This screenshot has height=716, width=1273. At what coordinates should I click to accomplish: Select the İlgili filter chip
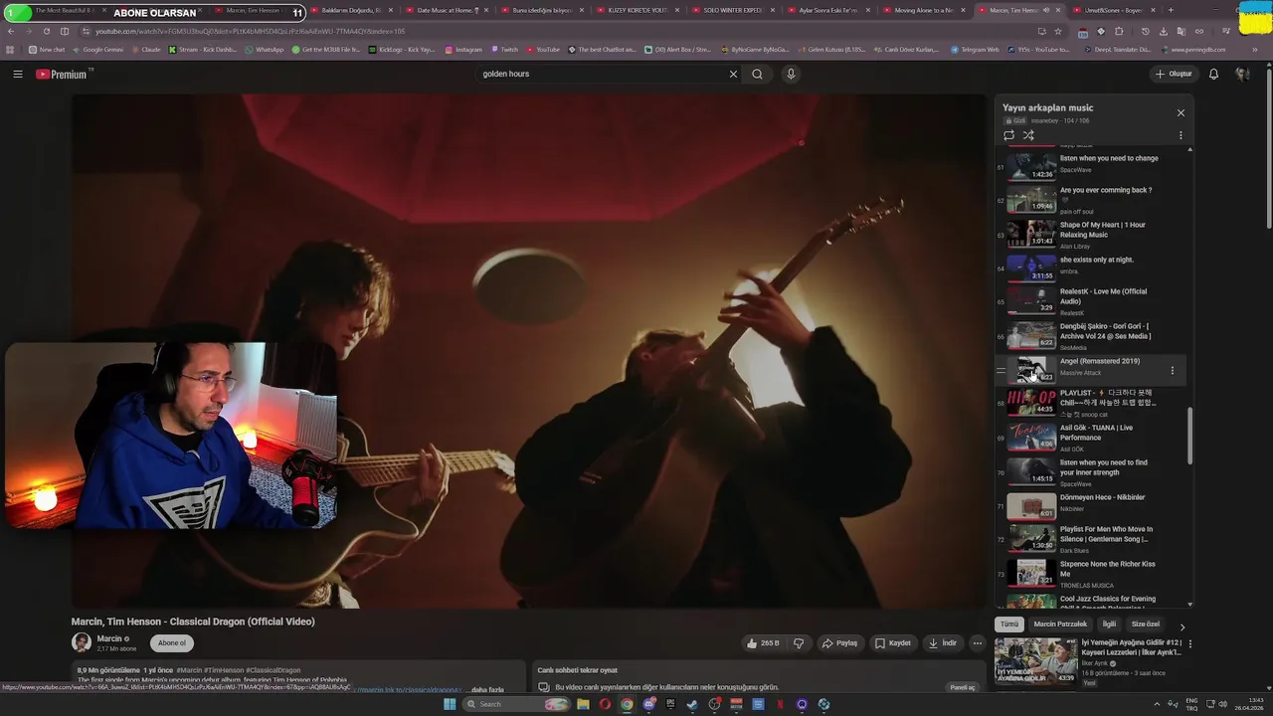(1109, 625)
